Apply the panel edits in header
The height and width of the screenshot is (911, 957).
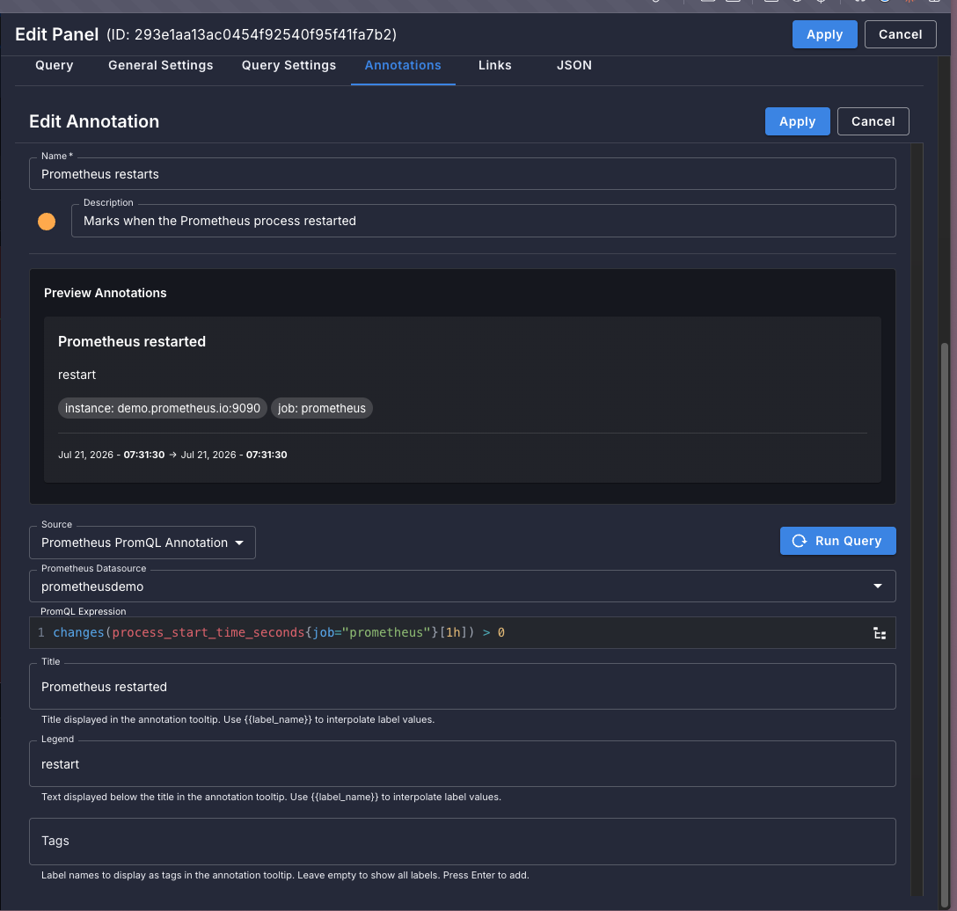point(824,34)
